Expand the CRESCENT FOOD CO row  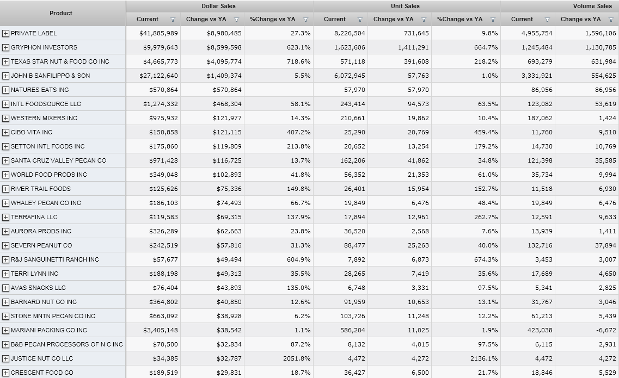[x=5, y=373]
